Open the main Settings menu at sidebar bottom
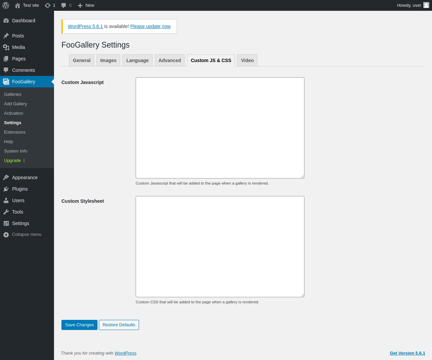 point(27,223)
